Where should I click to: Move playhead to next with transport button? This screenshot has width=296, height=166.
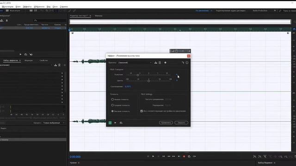179,156
